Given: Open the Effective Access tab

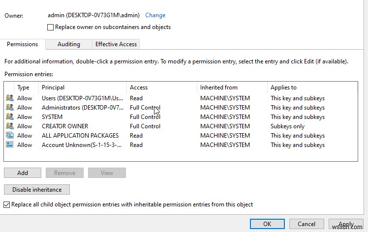Looking at the screenshot, I should pos(116,44).
